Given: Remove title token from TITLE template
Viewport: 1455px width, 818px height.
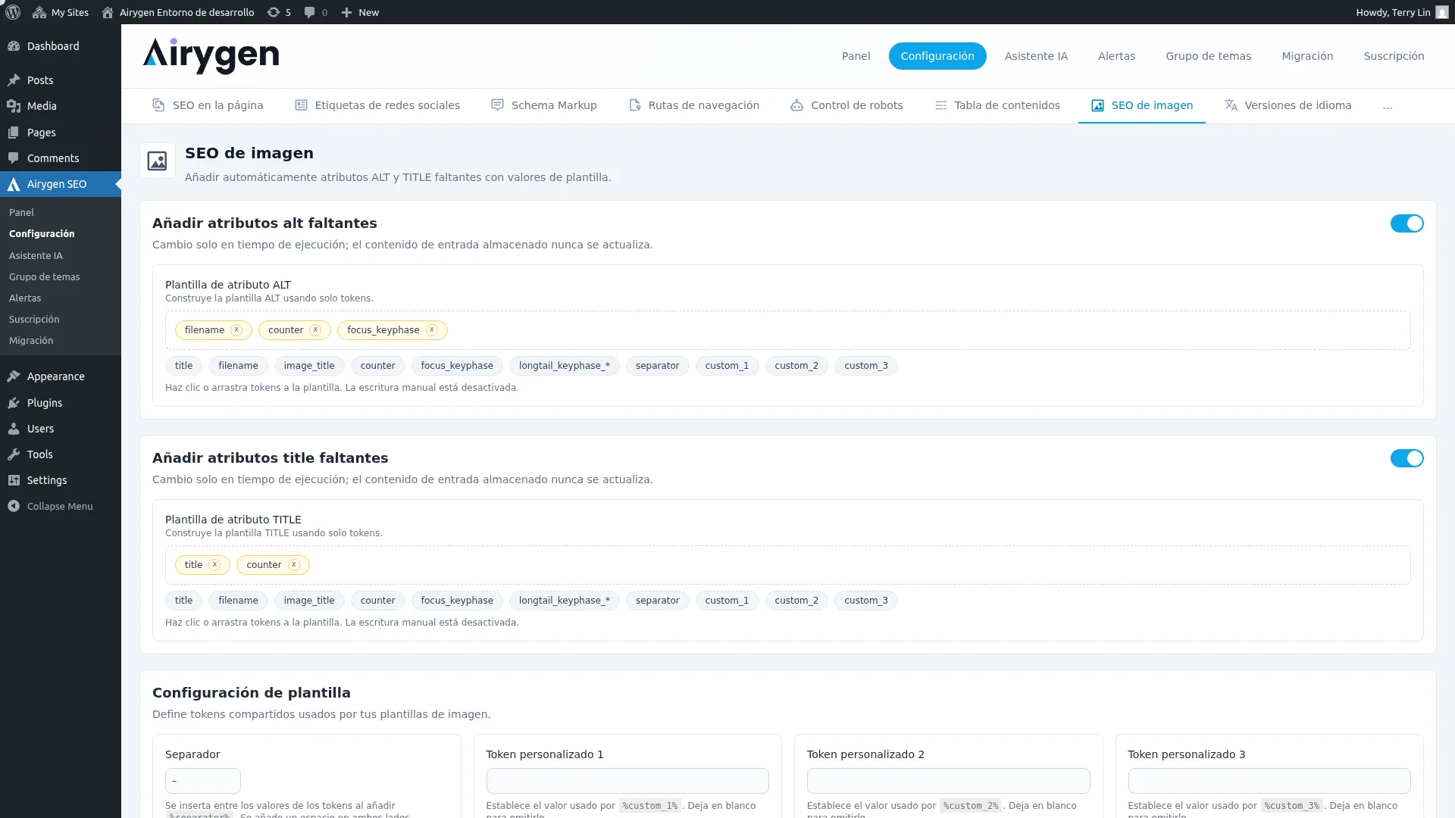Looking at the screenshot, I should [214, 565].
